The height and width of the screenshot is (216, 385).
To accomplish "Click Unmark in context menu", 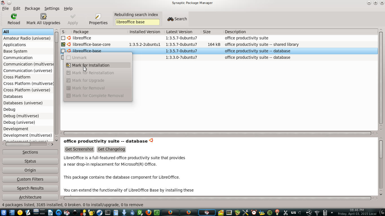I will click(x=98, y=58).
